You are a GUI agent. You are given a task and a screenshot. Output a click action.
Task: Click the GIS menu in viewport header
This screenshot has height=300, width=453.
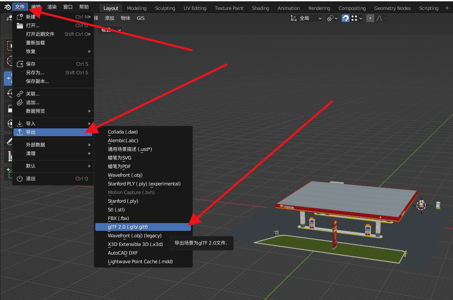[141, 18]
